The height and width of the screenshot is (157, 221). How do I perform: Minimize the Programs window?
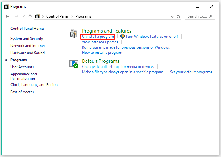(x=184, y=6)
